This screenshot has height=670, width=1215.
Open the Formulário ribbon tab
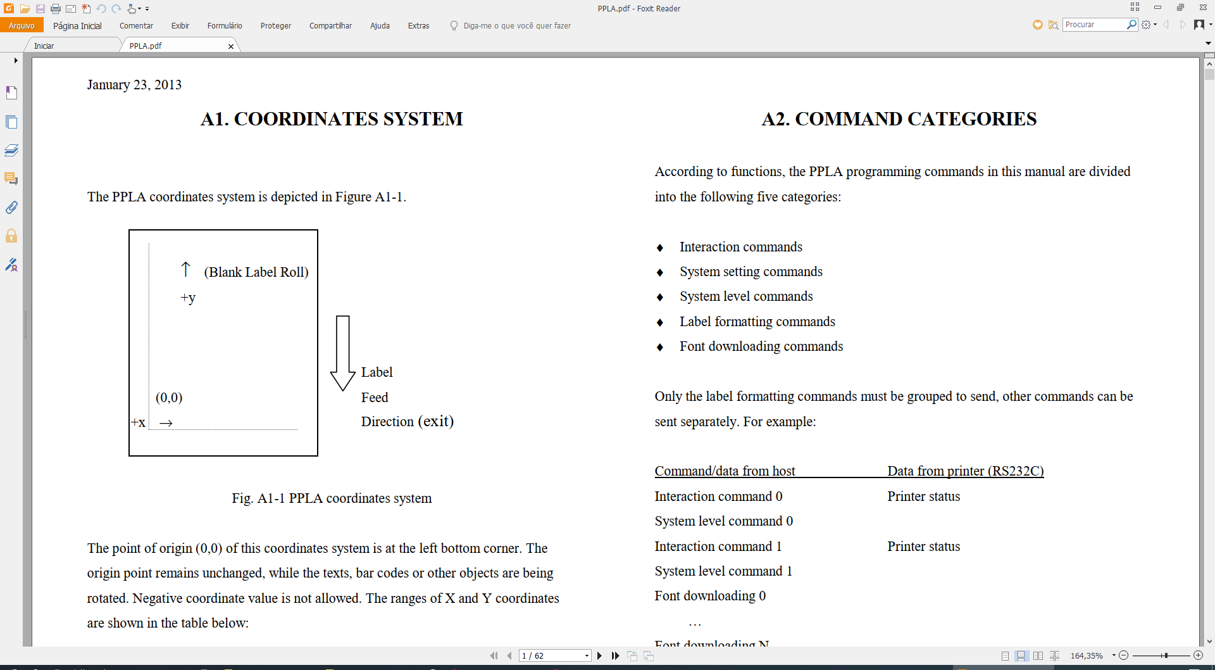pyautogui.click(x=225, y=25)
